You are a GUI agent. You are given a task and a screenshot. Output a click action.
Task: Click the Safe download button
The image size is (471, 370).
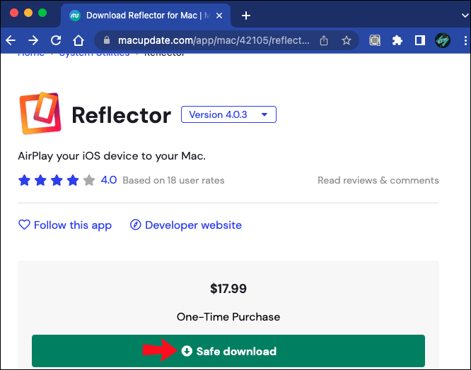pyautogui.click(x=228, y=351)
